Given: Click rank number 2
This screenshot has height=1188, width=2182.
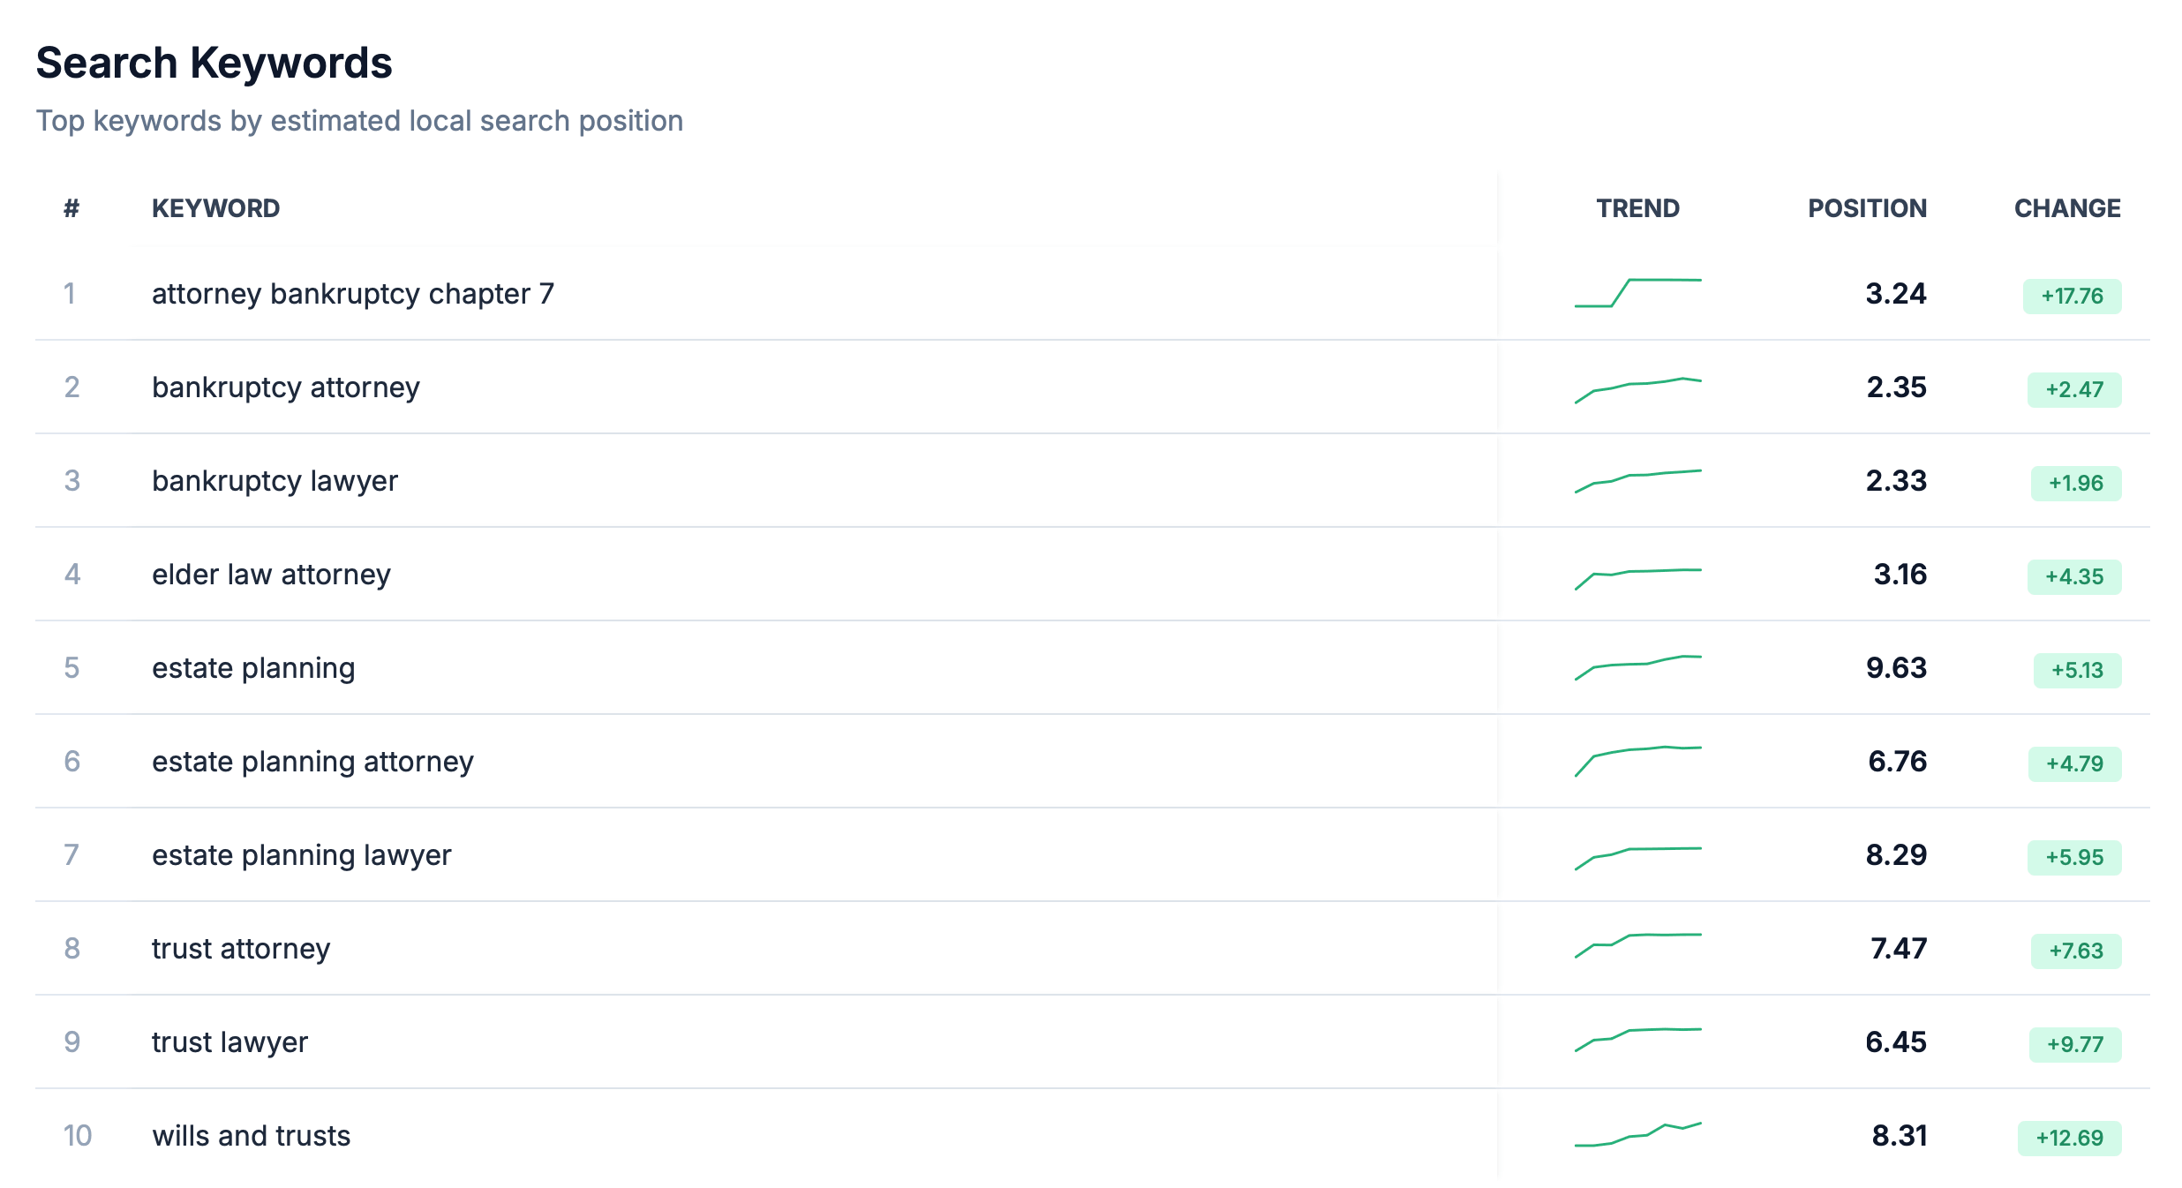Looking at the screenshot, I should coord(71,387).
